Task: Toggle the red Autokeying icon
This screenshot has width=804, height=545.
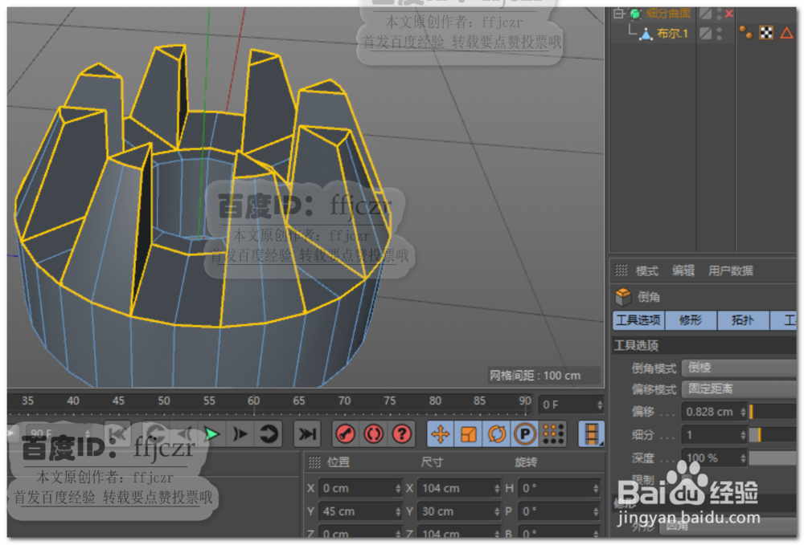Action: [373, 434]
